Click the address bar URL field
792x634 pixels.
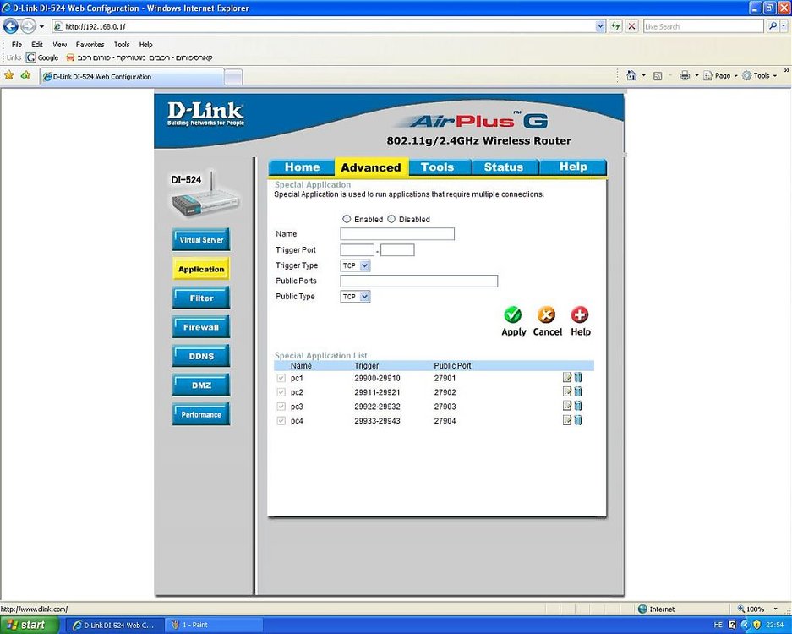pos(323,26)
